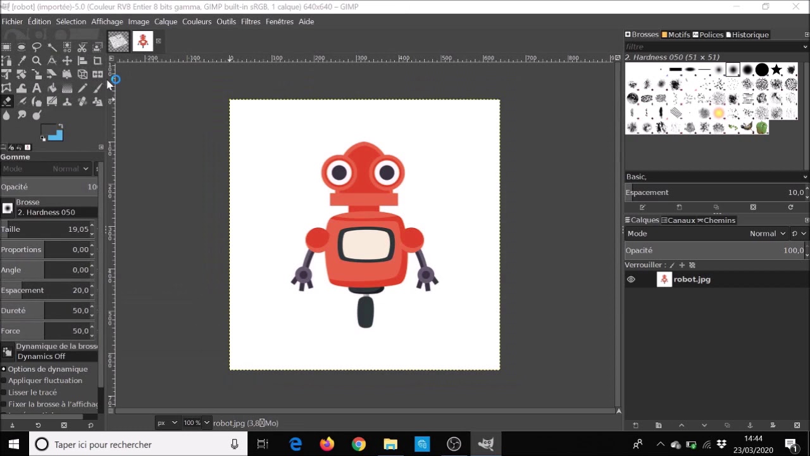Select the Eraser tool

pyautogui.click(x=6, y=101)
